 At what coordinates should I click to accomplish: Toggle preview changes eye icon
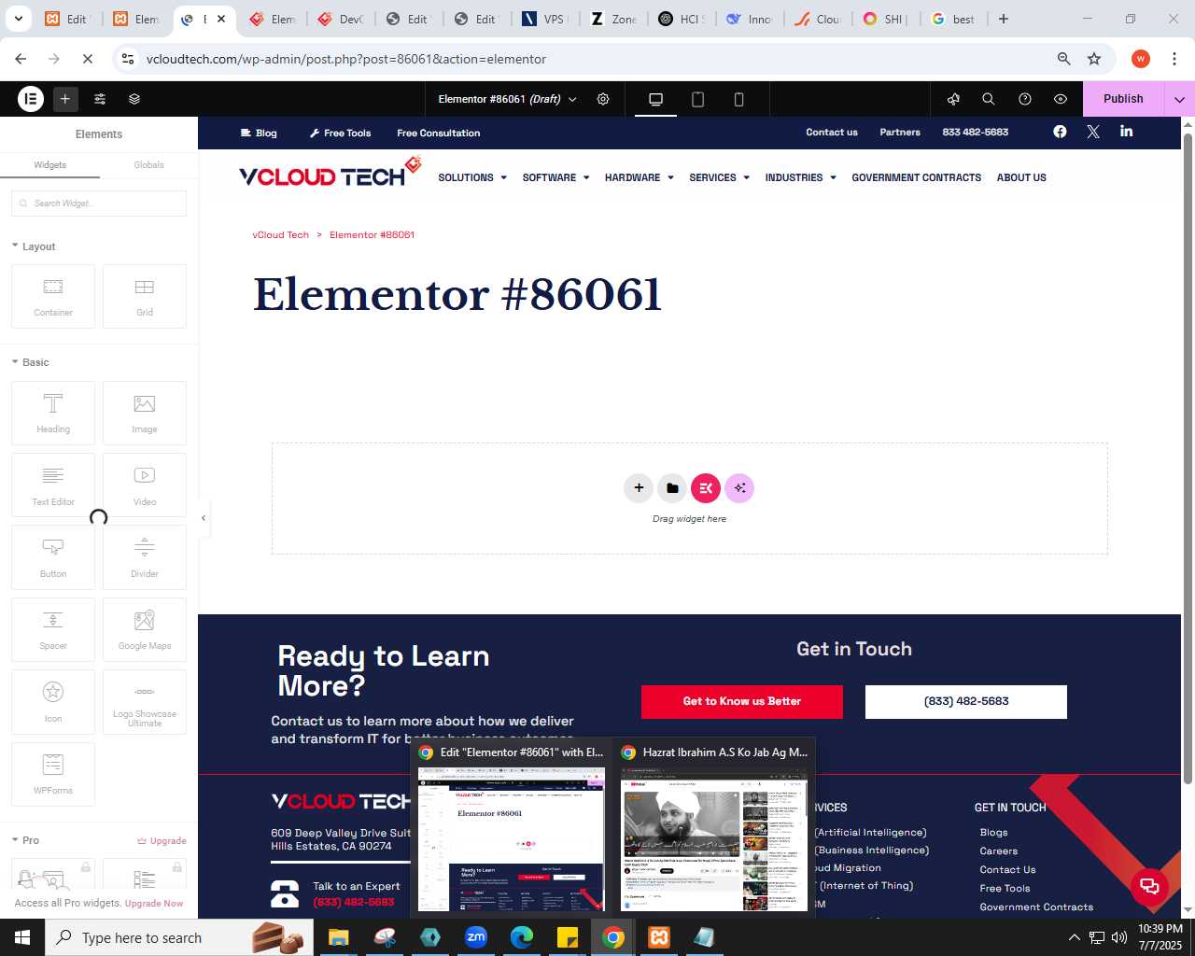tap(1061, 99)
